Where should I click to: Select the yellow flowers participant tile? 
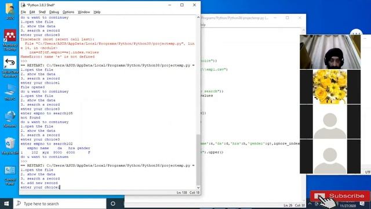[330, 87]
